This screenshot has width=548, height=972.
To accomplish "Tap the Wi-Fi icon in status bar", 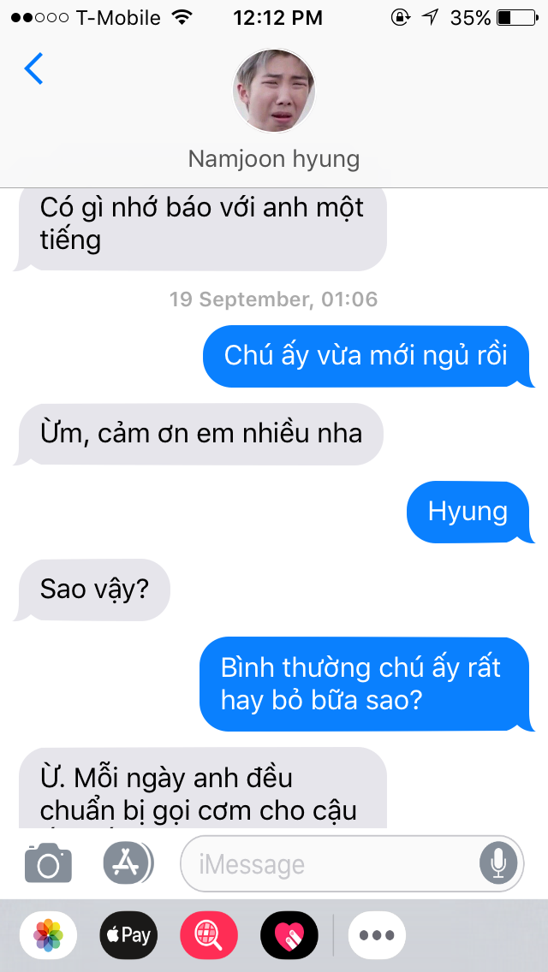I will tap(182, 17).
